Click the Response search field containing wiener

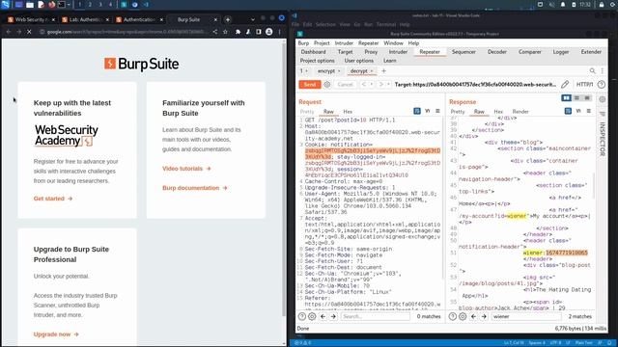coord(526,316)
